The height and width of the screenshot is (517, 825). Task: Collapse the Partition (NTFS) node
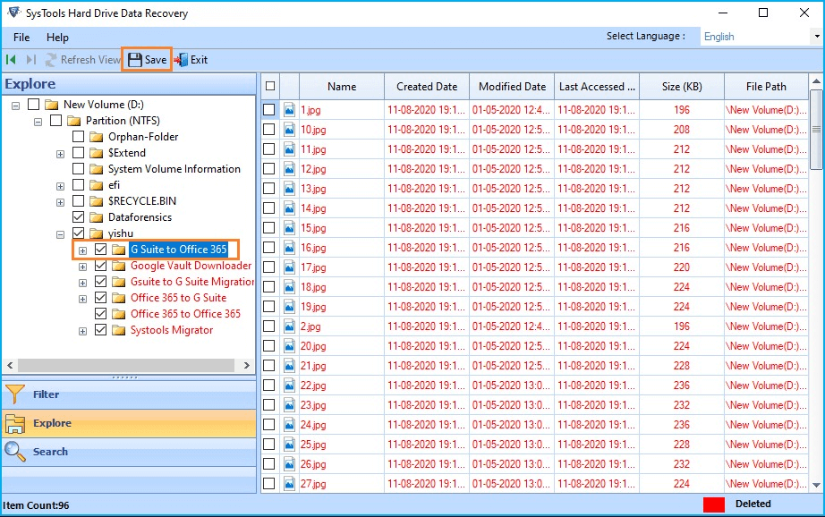tap(38, 122)
